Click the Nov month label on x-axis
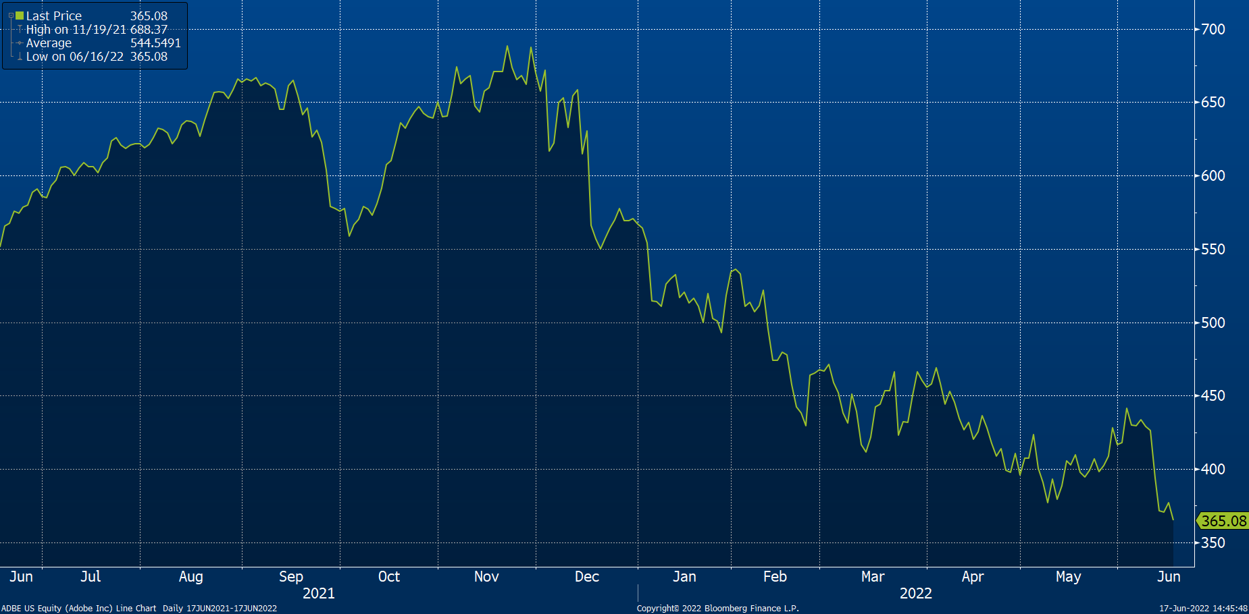 click(486, 576)
